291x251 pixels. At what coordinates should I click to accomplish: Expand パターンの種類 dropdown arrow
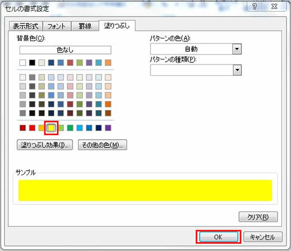(237, 70)
